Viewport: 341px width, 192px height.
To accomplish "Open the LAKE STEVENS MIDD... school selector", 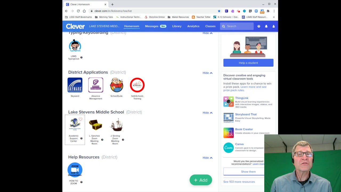I will (x=104, y=26).
